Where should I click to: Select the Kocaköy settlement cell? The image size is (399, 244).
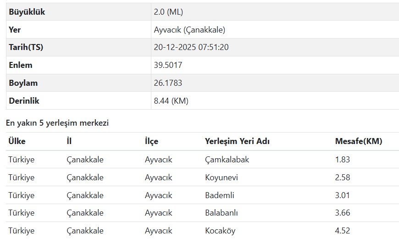tap(220, 231)
